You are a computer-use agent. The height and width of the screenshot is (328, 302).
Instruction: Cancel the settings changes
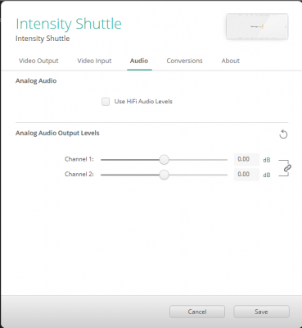click(x=197, y=312)
